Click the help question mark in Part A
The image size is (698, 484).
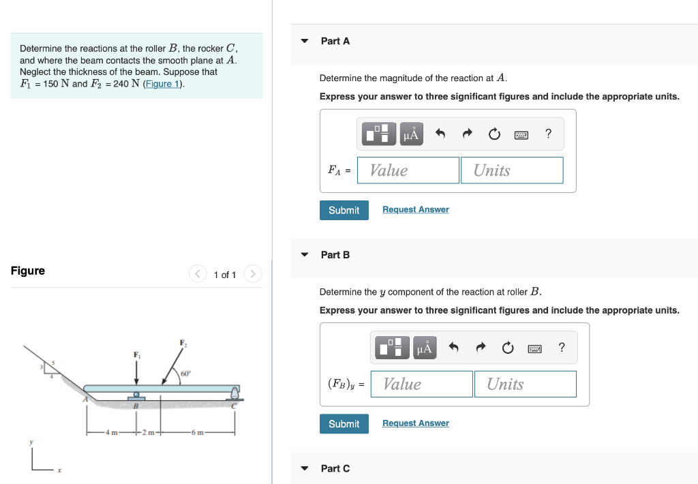coord(548,134)
